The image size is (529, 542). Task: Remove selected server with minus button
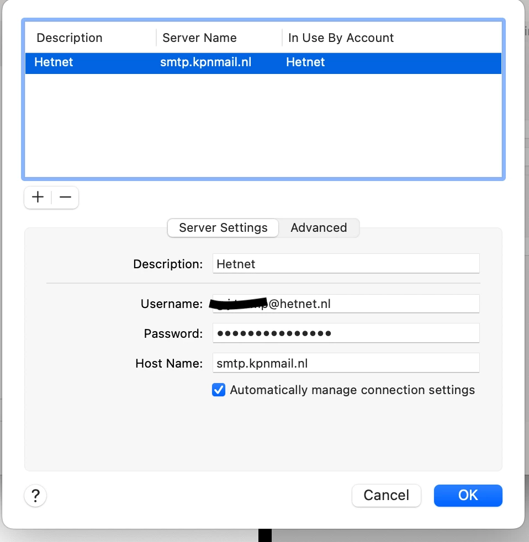pyautogui.click(x=65, y=198)
